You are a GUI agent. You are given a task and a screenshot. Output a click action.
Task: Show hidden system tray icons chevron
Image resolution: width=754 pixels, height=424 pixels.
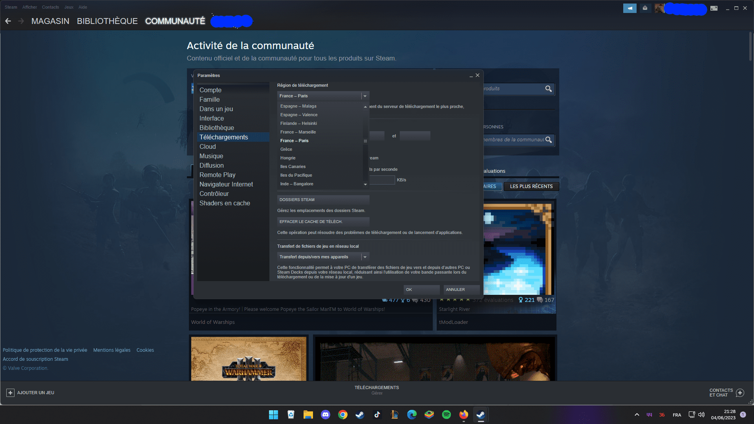pyautogui.click(x=637, y=415)
